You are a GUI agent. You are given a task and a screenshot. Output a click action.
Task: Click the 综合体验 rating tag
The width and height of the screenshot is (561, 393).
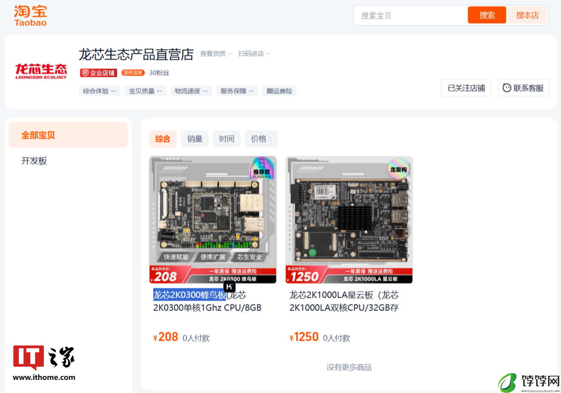tap(100, 91)
